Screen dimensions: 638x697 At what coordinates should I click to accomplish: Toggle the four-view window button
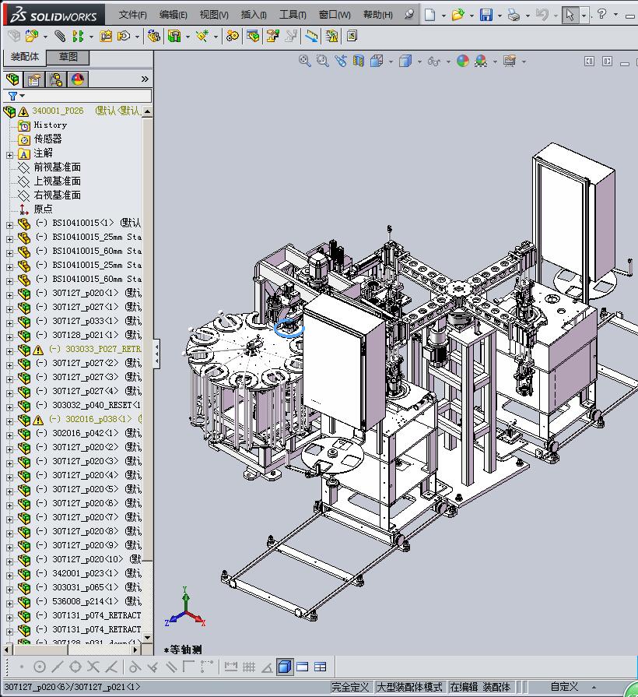[320, 667]
